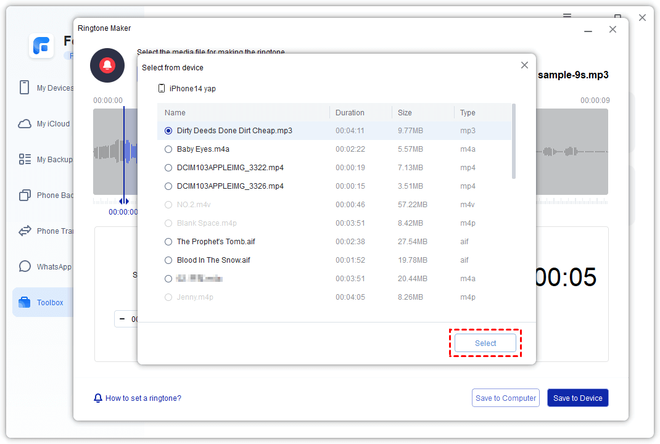
Task: Pick DCIM103APPLEIMG_3322.mp4 radio option
Action: click(168, 168)
